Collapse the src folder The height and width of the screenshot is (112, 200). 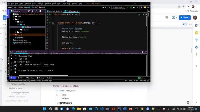pyautogui.click(x=13, y=19)
